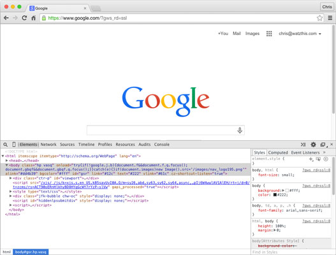Expand the margin shorthand property triangle

[x=275, y=230]
